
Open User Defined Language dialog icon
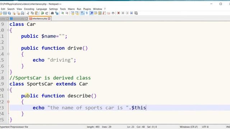96,13
